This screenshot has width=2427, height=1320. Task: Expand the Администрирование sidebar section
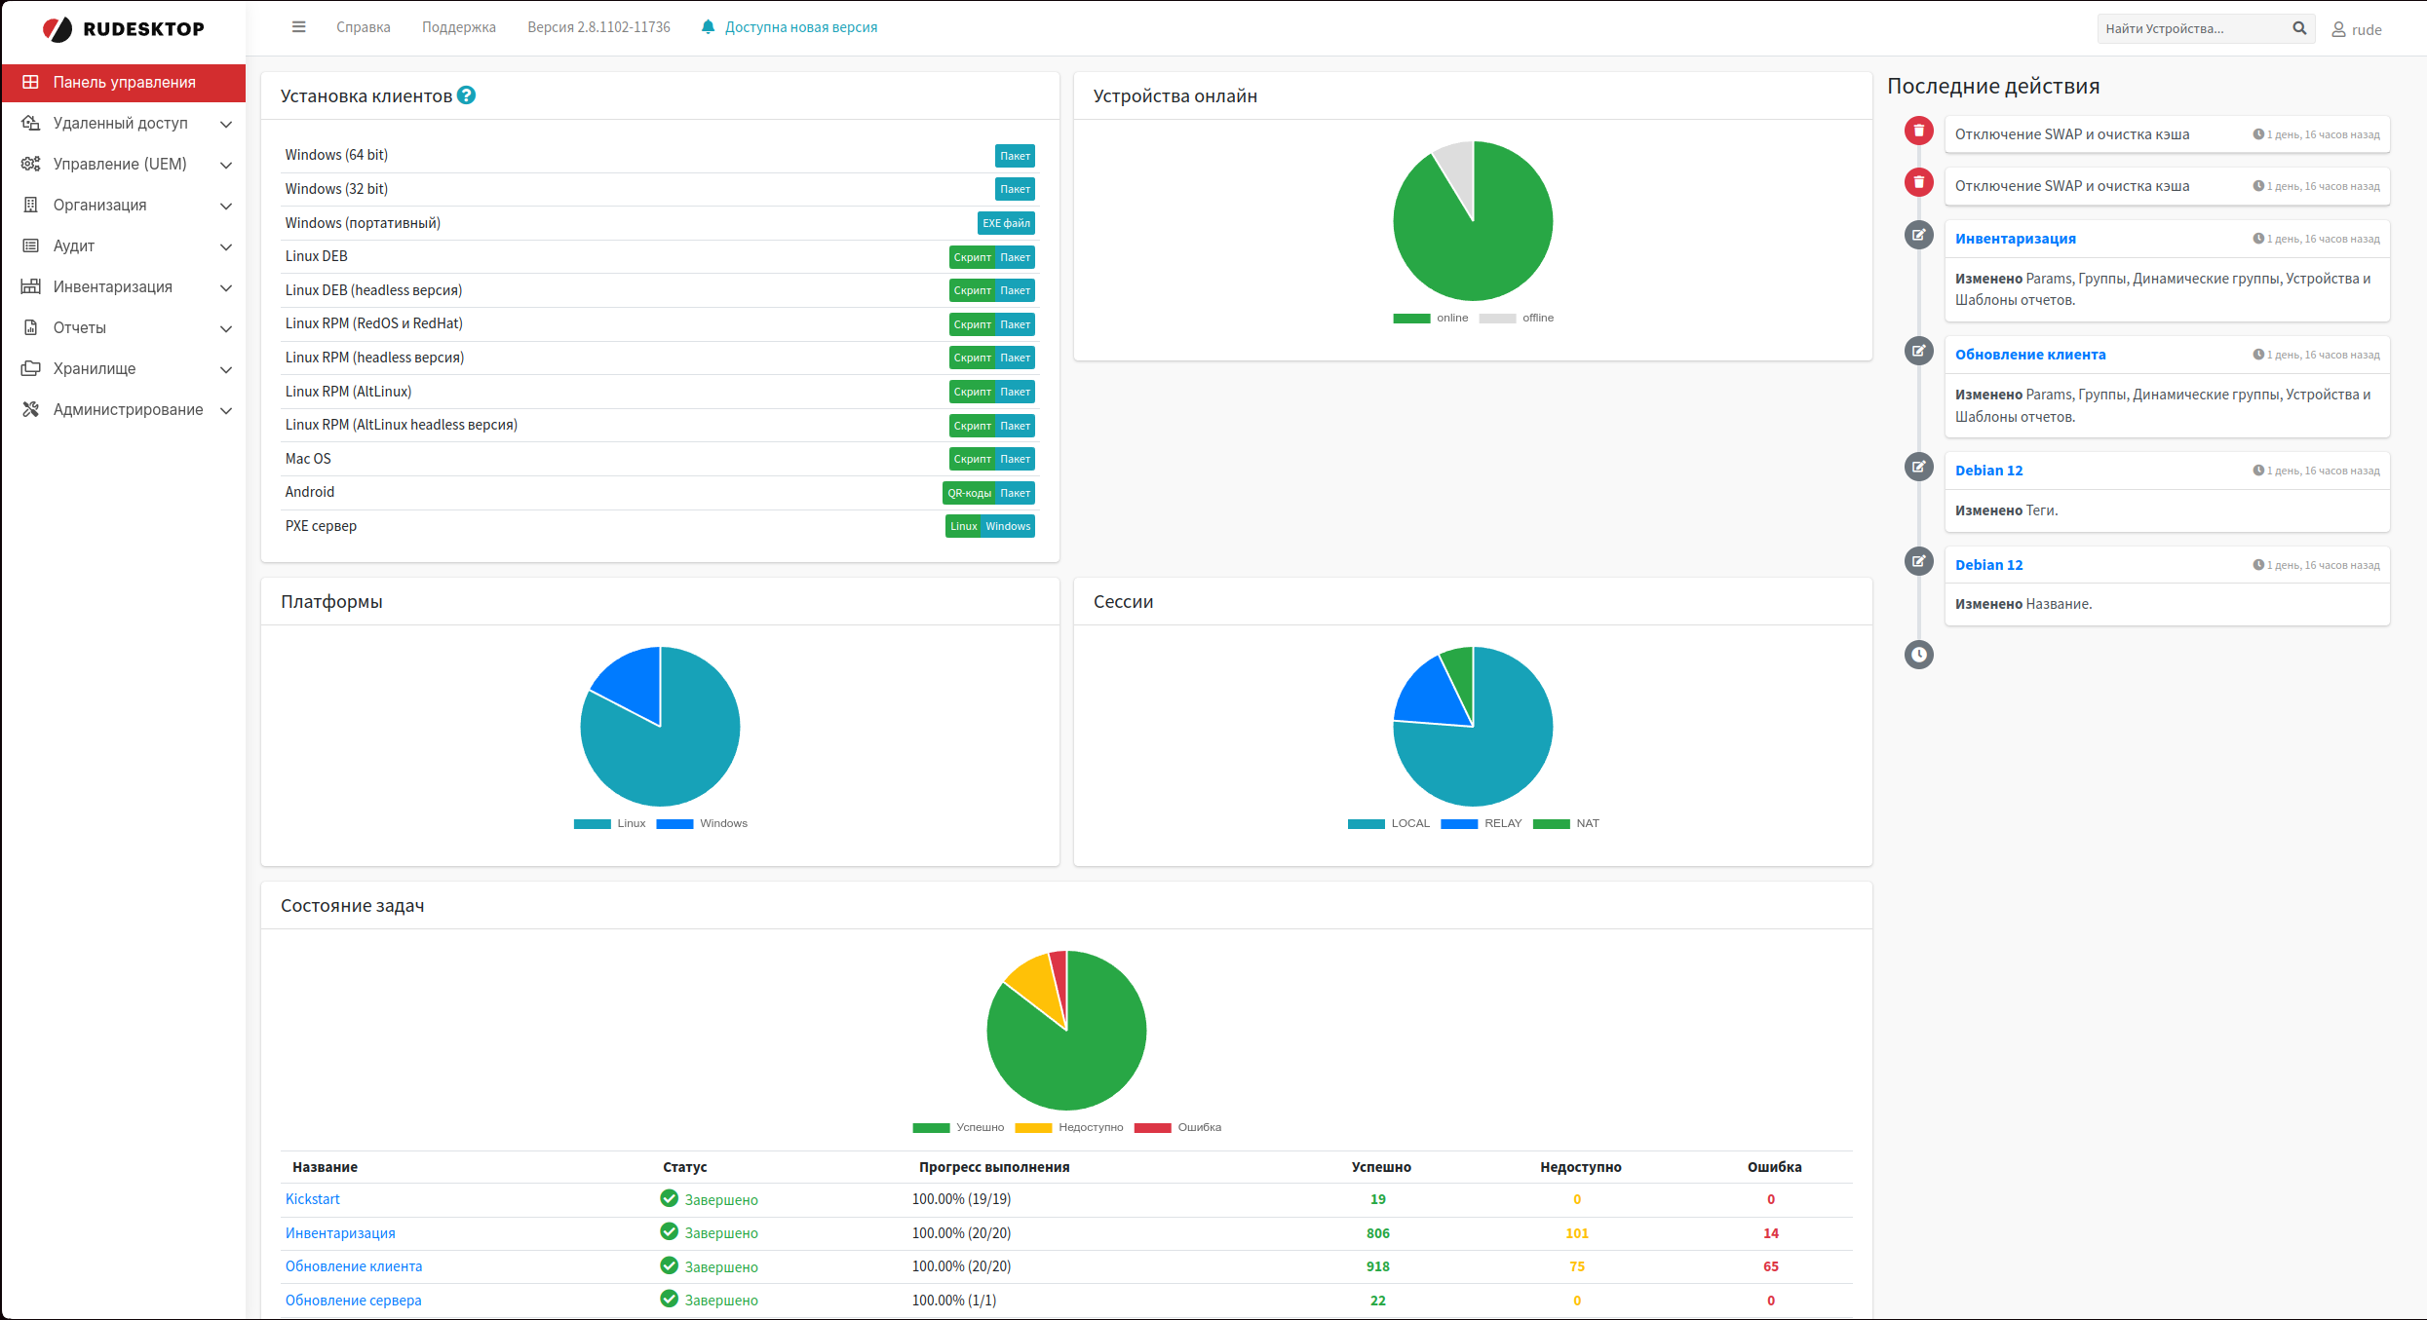(x=128, y=410)
